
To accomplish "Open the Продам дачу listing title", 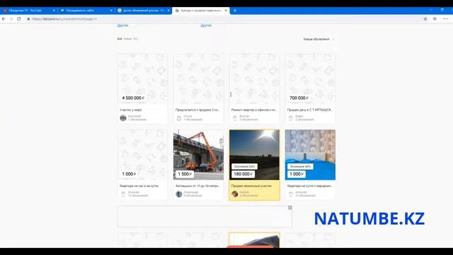I will (x=310, y=110).
